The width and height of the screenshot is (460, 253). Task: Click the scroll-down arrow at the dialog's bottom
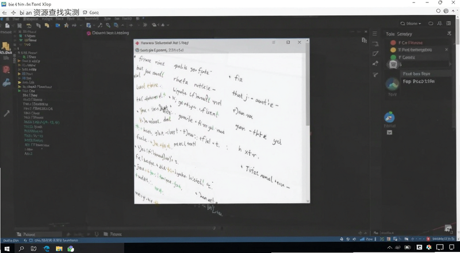308,201
